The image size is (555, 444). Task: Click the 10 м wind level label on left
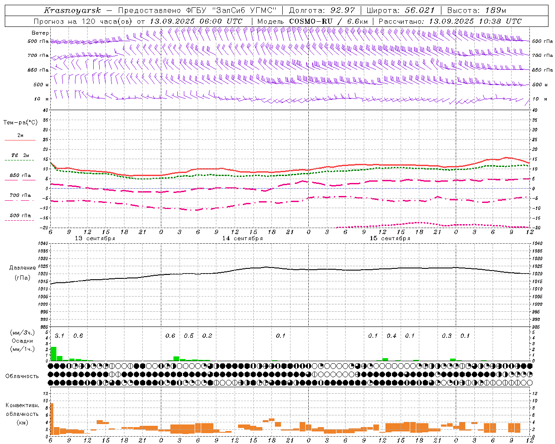[42, 99]
